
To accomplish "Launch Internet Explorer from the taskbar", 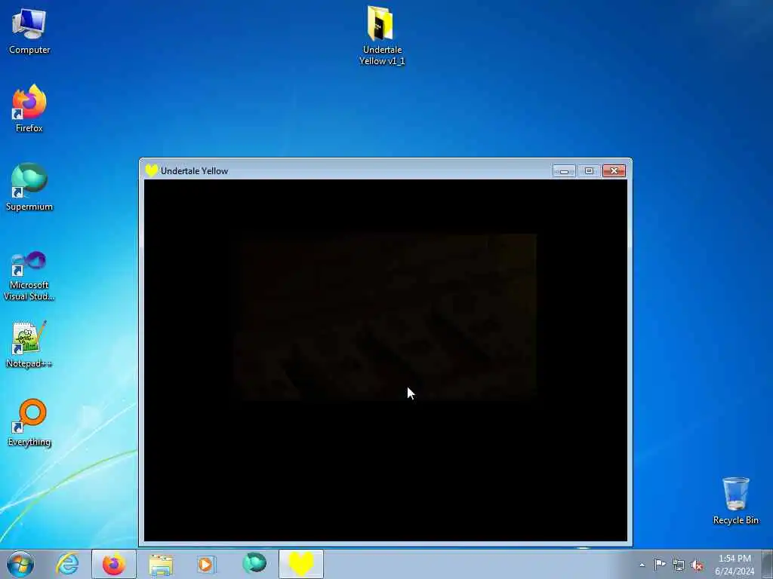I will (x=67, y=564).
